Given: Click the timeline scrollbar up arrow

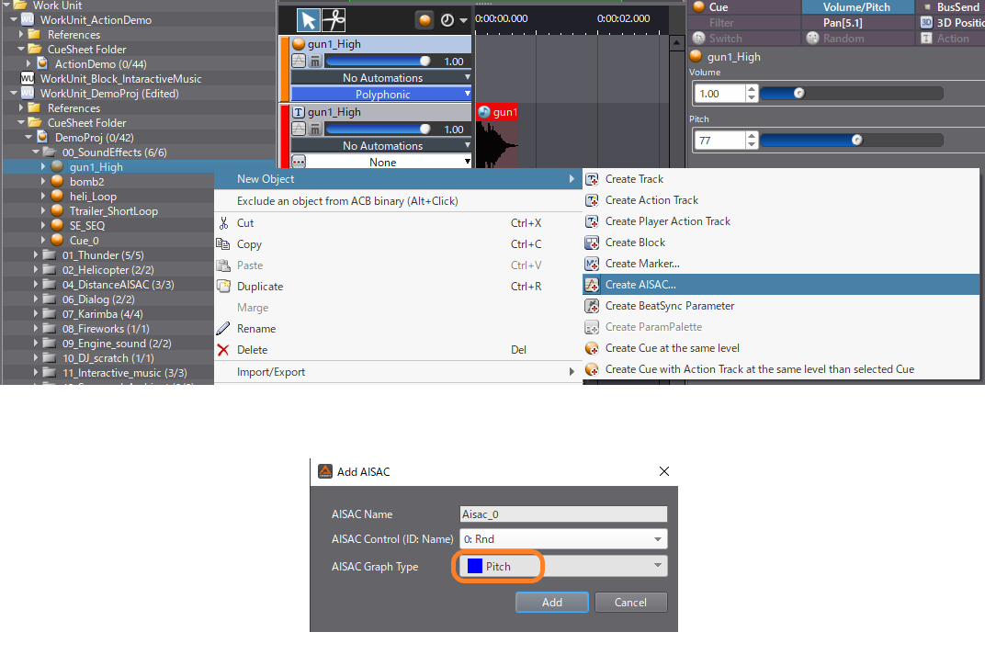Looking at the screenshot, I should pos(676,43).
